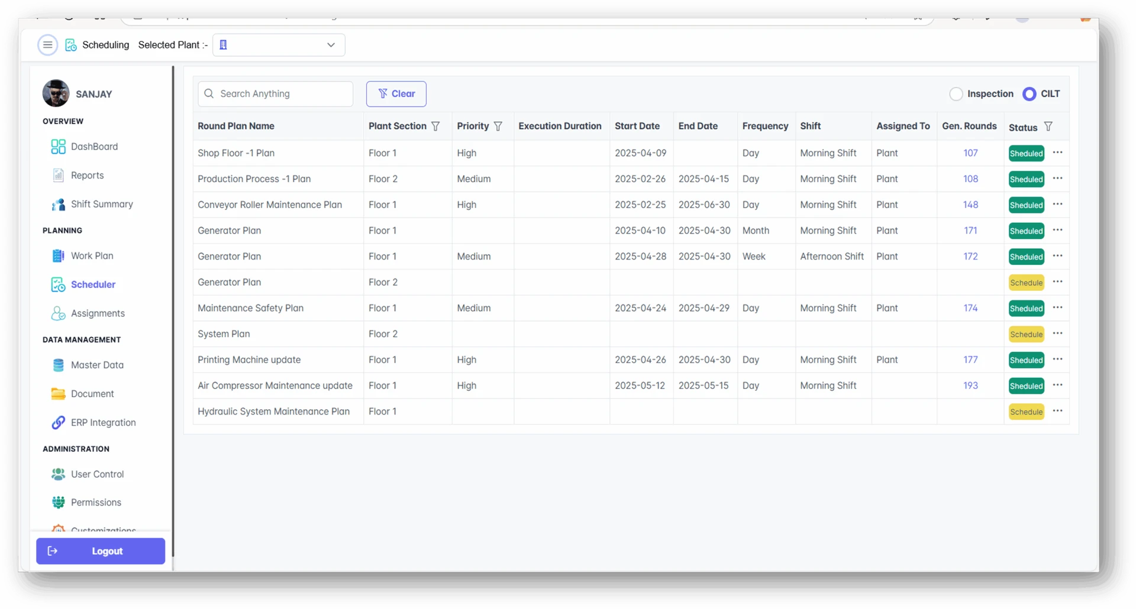Open DashBoard from the sidebar

tap(94, 147)
